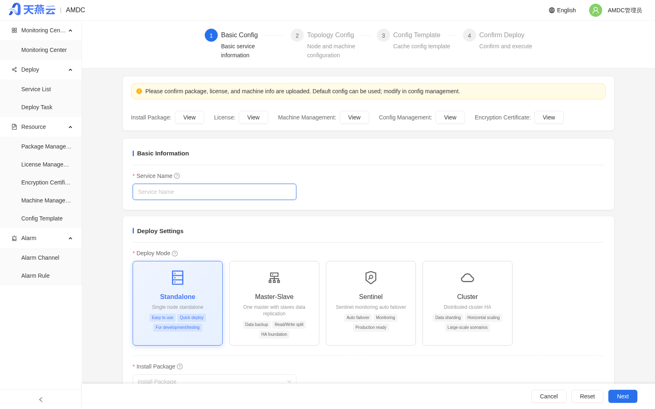Open Monitoring Center menu item
The image size is (655, 409).
click(x=41, y=50)
